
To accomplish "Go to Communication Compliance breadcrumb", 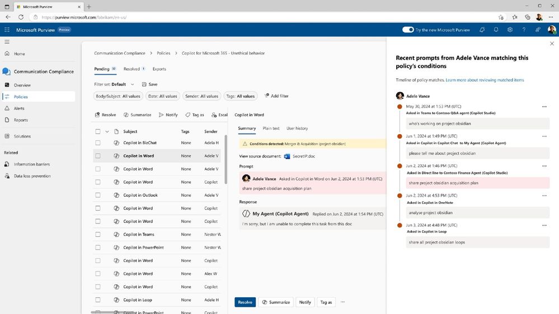I will click(x=119, y=53).
